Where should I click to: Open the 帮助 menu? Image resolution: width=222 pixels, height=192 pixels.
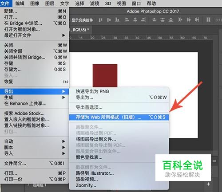[x=151, y=3]
